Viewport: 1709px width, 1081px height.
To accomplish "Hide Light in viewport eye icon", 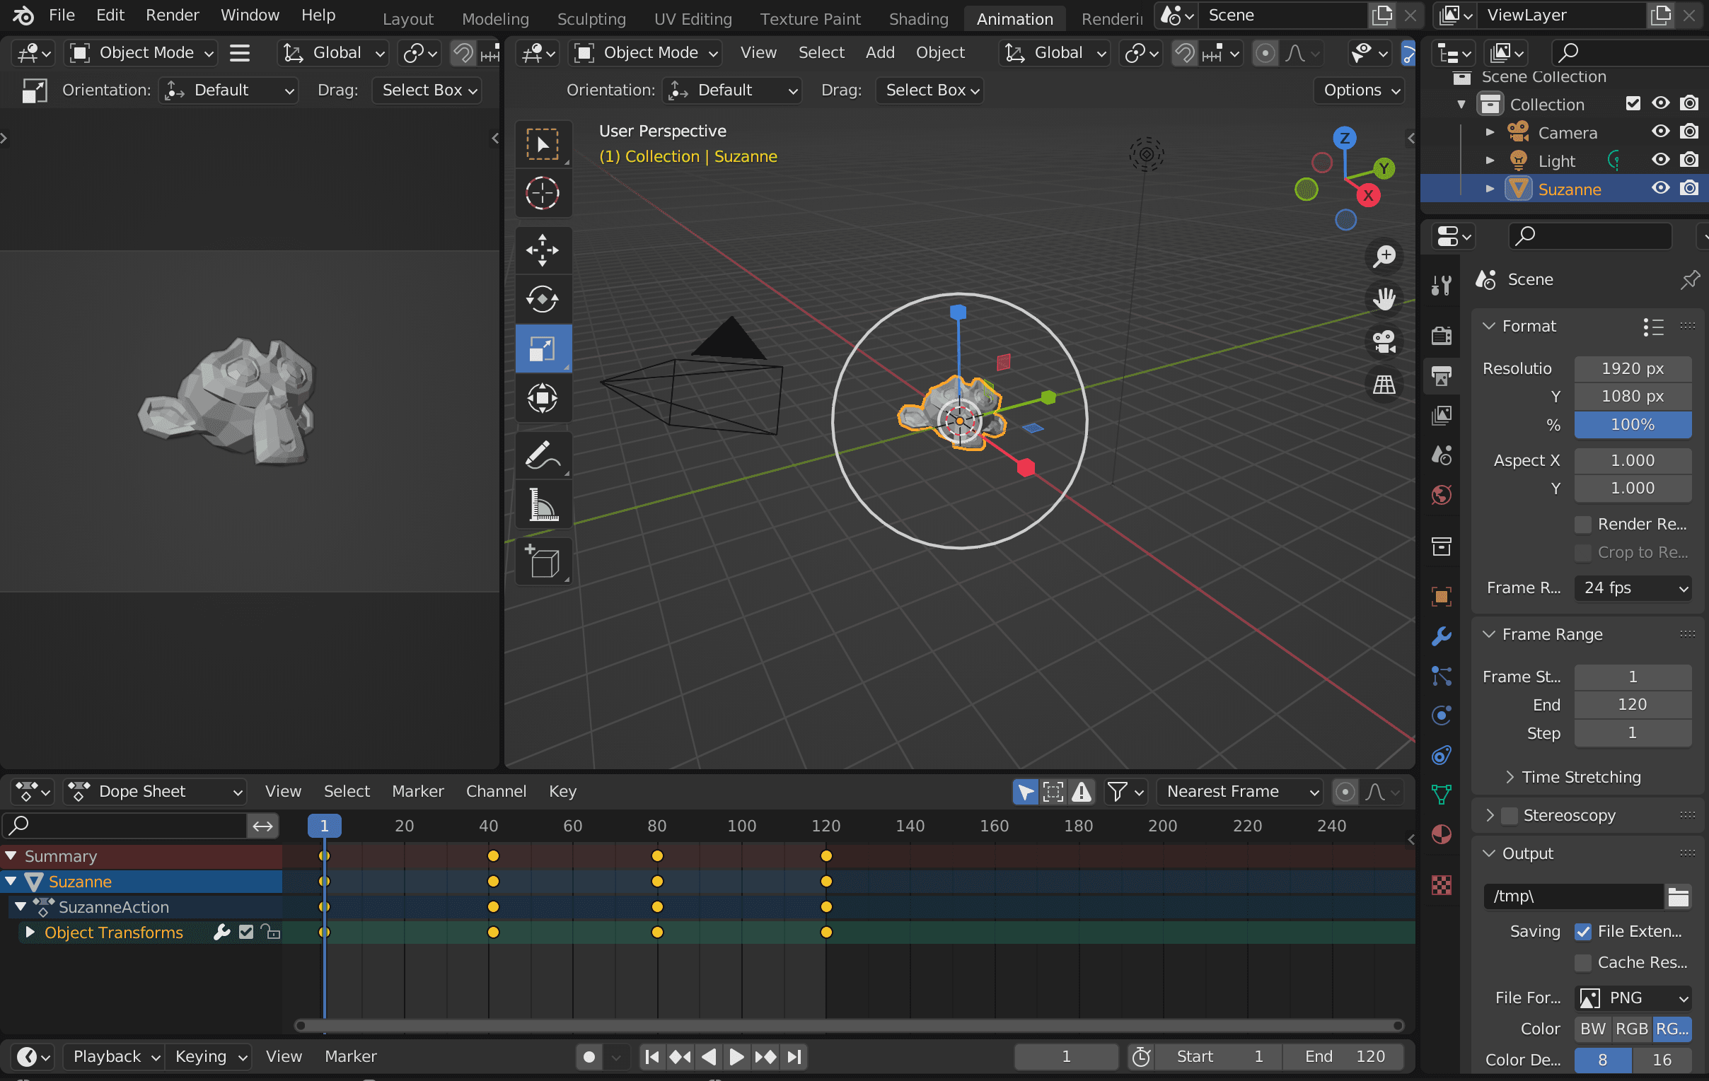I will coord(1660,160).
